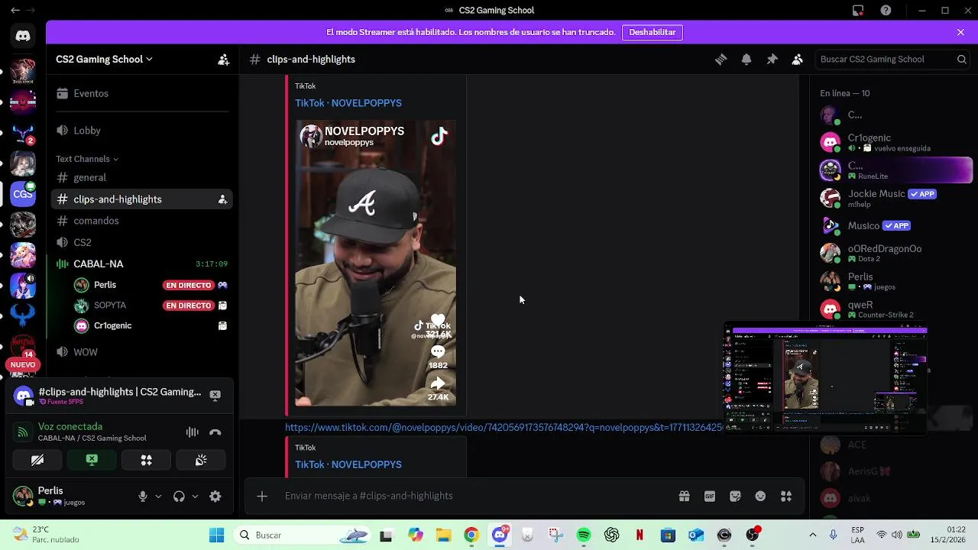Open Eventos in channel sidebar
The height and width of the screenshot is (550, 978).
[x=141, y=93]
